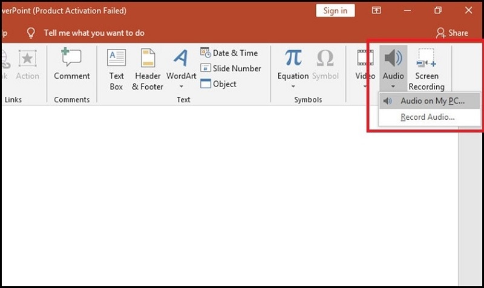Expand the WordArt dropdown arrow
The height and width of the screenshot is (288, 484).
181,87
